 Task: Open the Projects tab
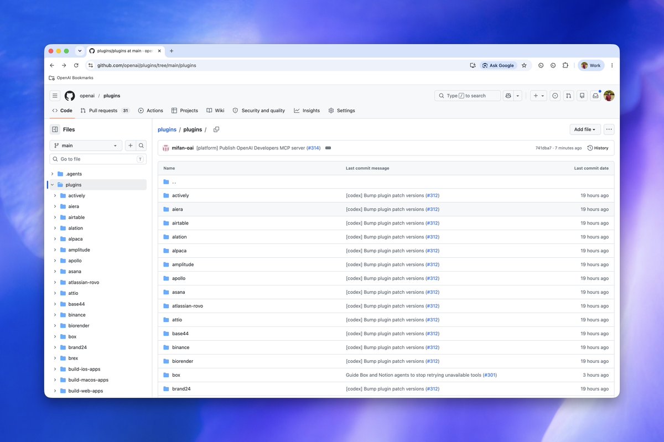[185, 111]
